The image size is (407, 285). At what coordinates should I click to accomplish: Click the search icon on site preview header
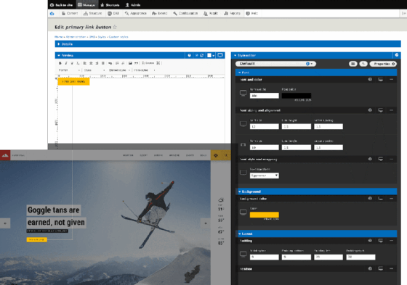click(x=226, y=155)
